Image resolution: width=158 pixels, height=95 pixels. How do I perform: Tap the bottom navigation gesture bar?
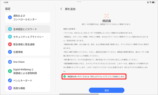pos(79,94)
